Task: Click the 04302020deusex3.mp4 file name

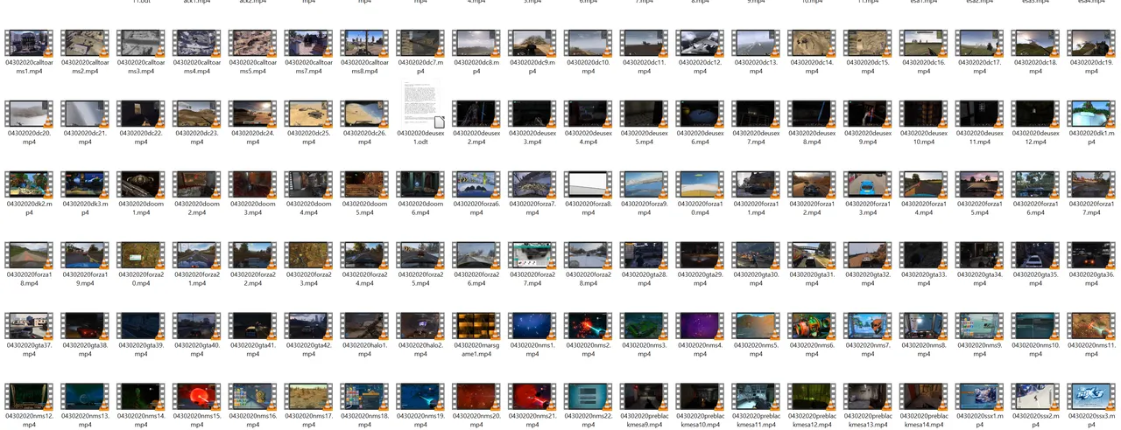Action: point(532,137)
